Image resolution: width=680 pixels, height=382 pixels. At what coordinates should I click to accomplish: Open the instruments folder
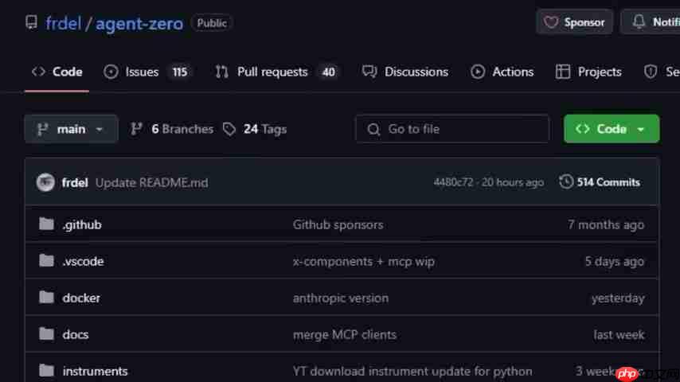click(95, 372)
